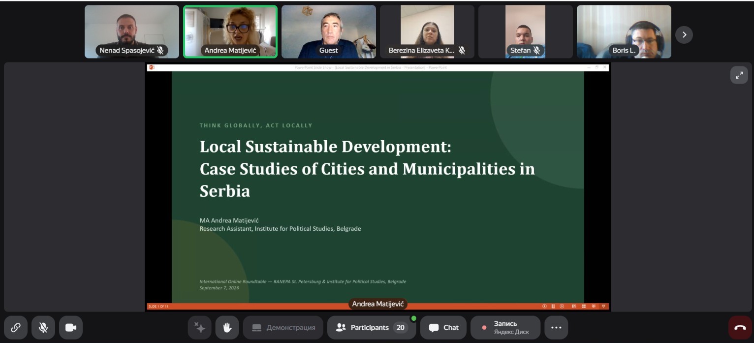Click the next slide arrow in PowerPoint status bar
754x343 pixels.
(562, 306)
